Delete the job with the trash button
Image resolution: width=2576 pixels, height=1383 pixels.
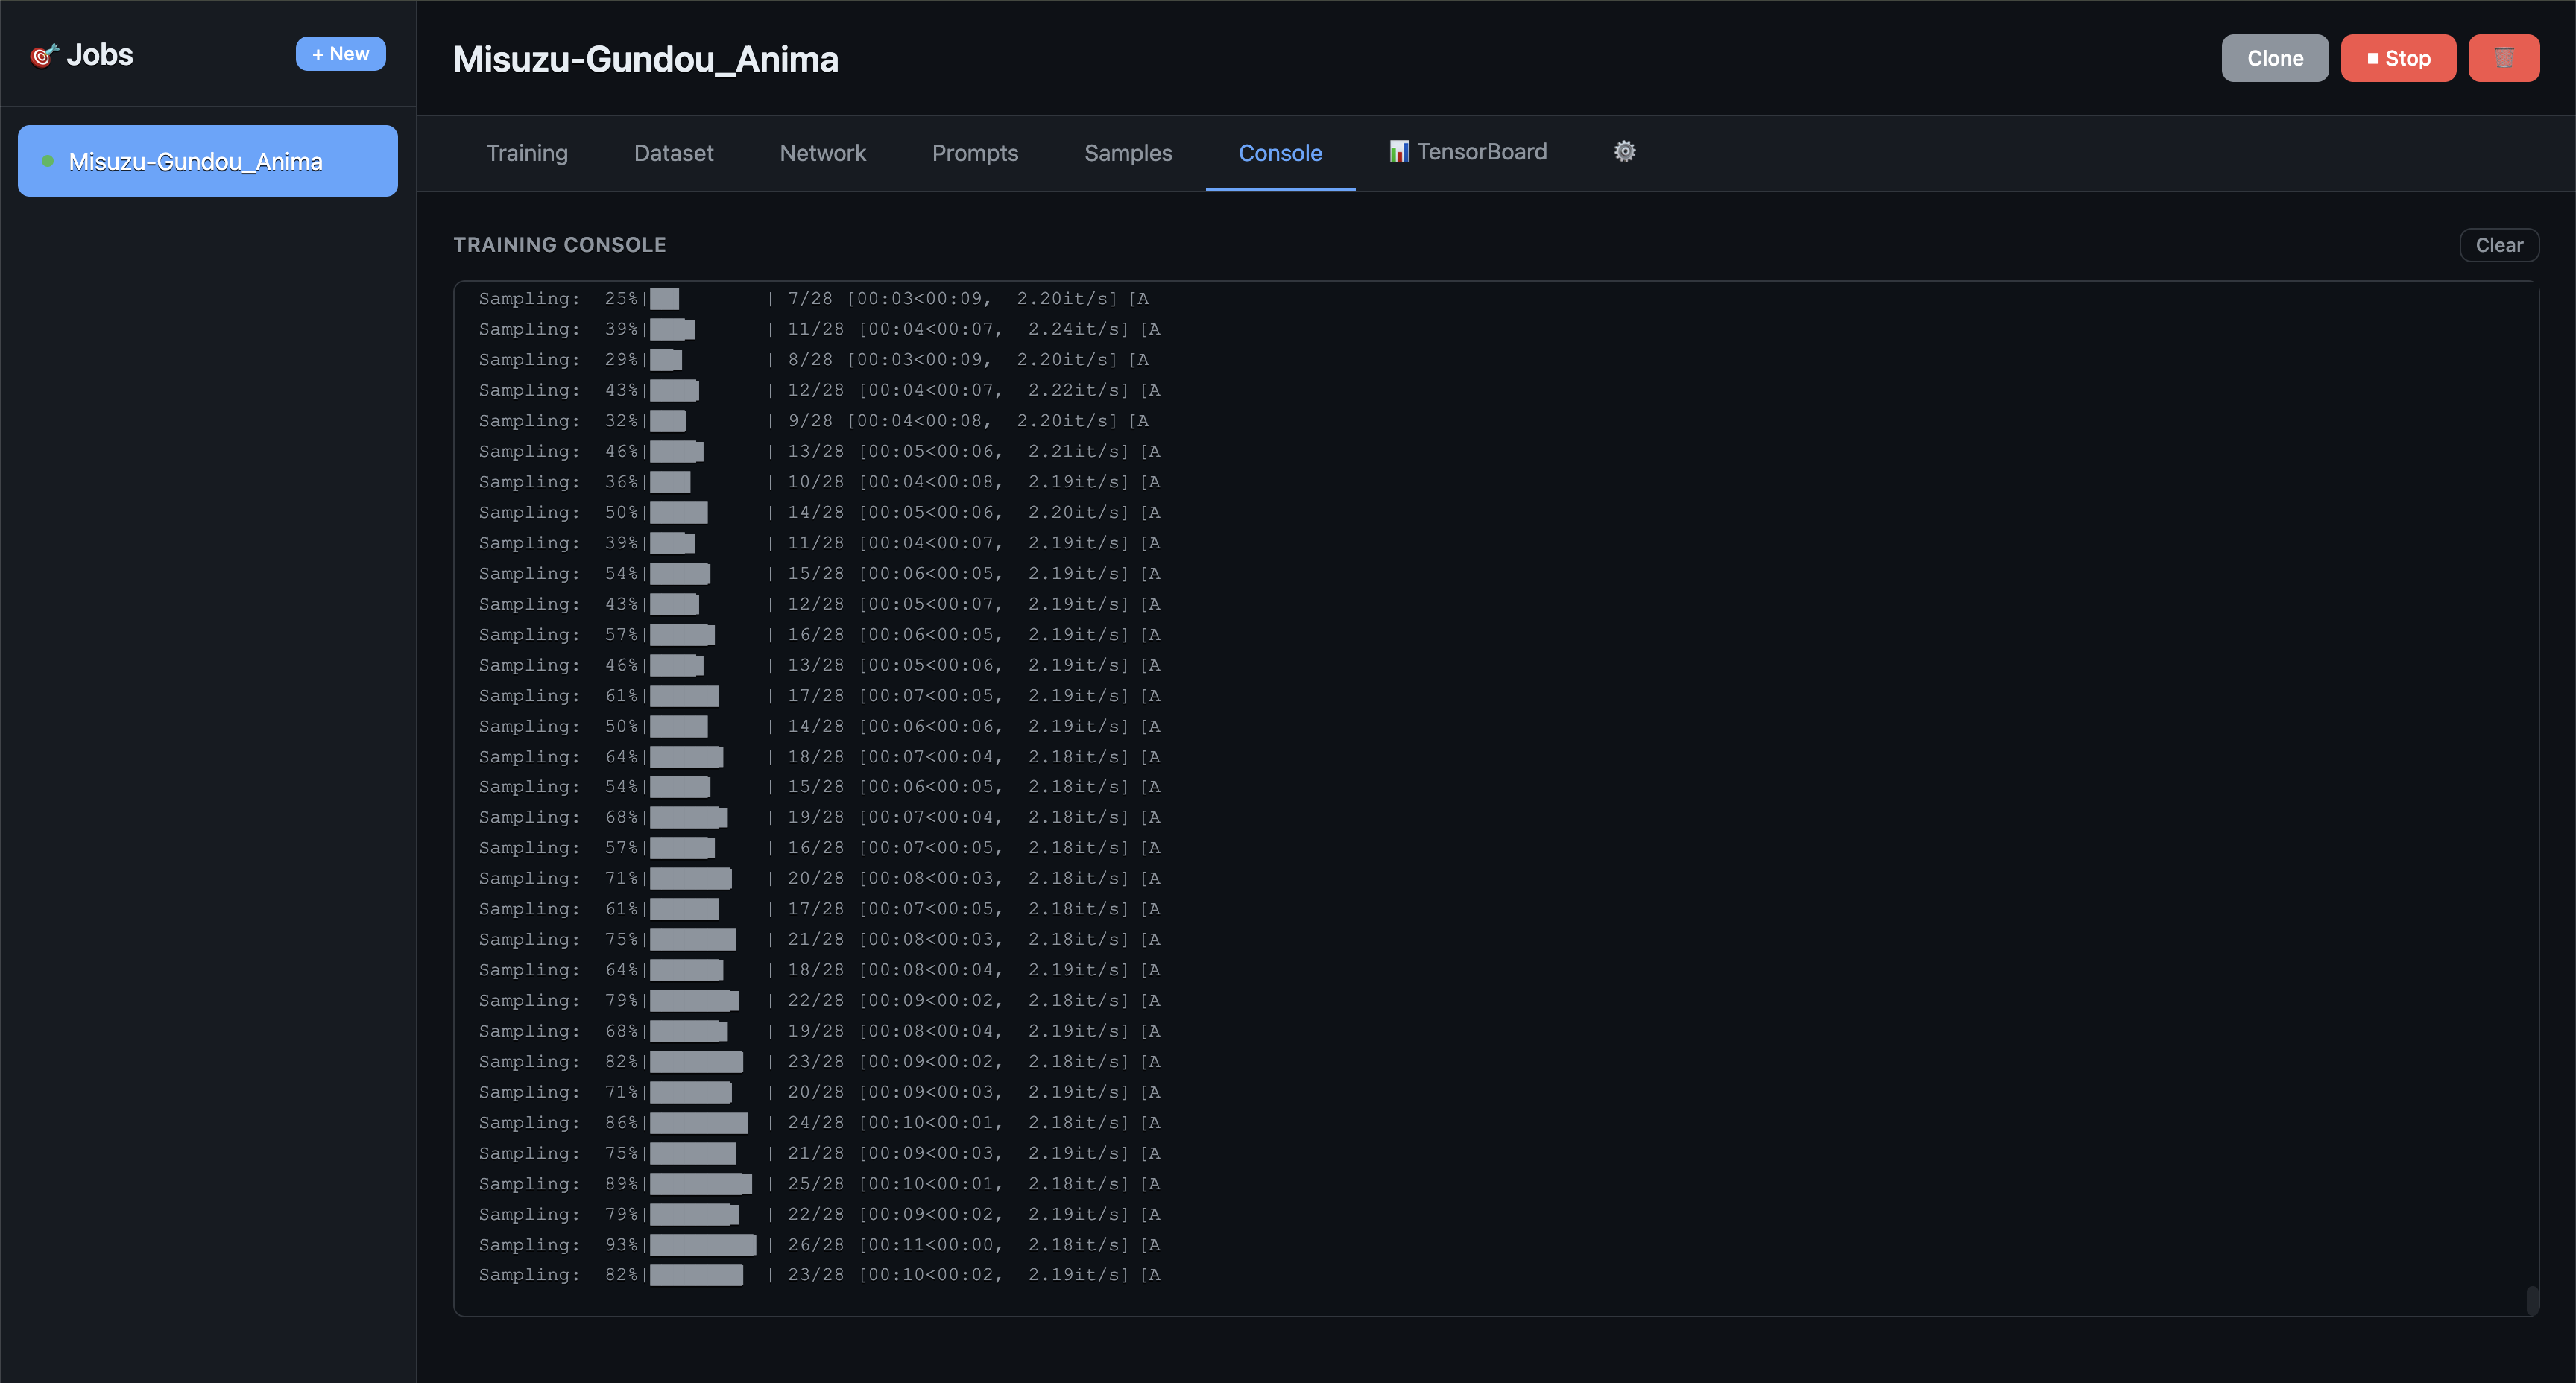tap(2502, 58)
